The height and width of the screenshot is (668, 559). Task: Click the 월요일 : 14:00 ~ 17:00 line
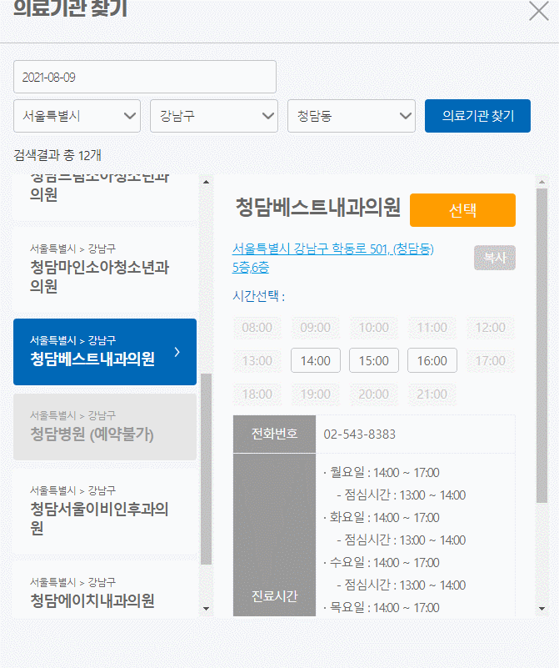pos(382,473)
